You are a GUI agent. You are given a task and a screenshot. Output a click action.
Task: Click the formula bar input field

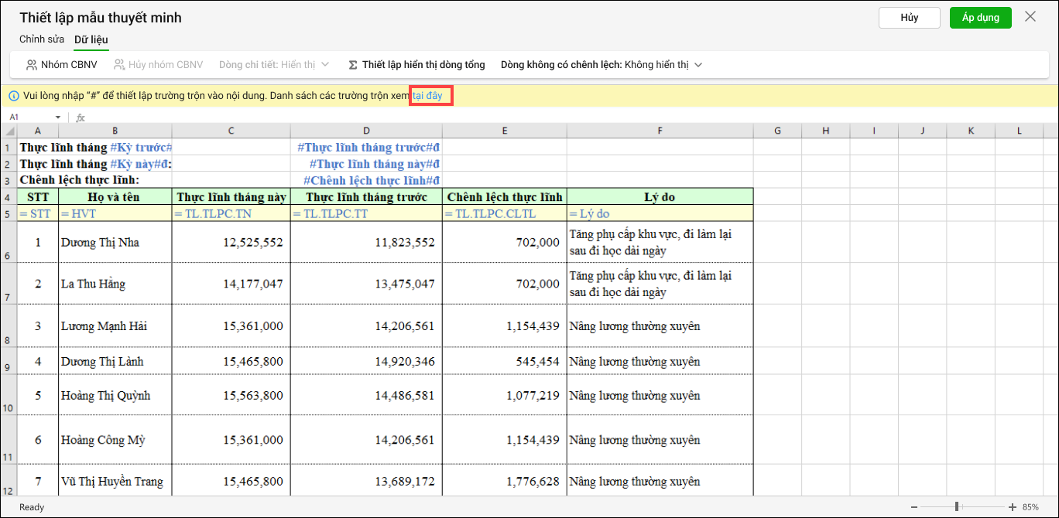point(542,118)
